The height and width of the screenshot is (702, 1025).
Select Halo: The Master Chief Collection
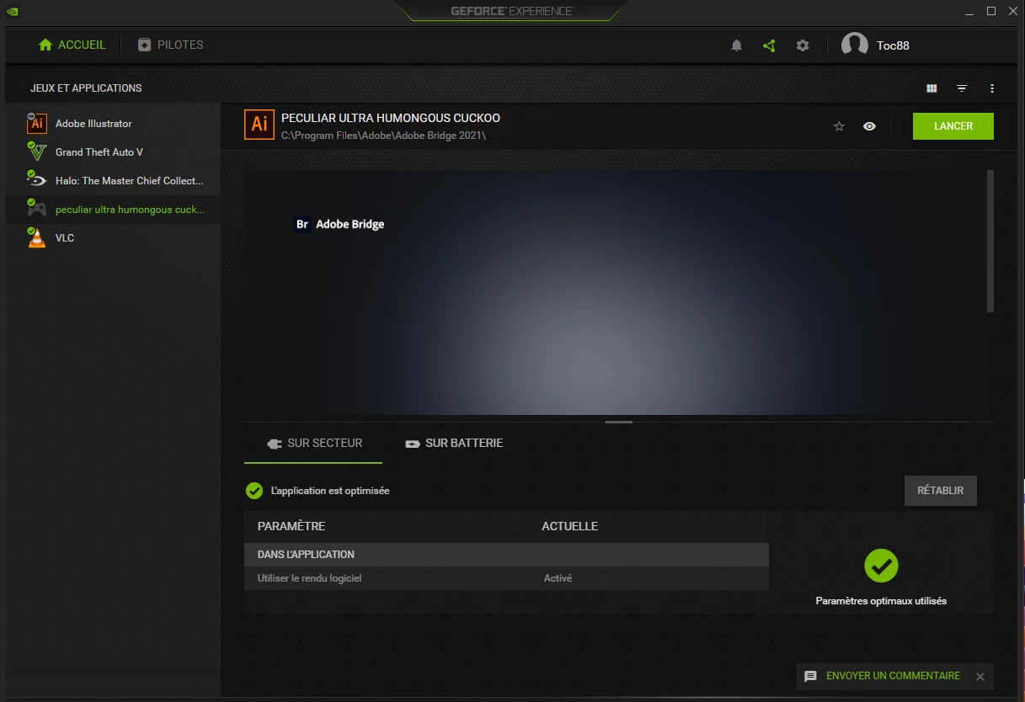[x=113, y=181]
